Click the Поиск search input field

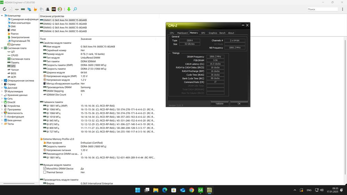pos(322,9)
